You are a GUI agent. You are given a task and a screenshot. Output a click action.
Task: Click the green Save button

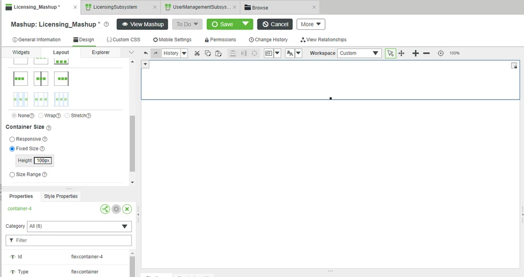click(222, 24)
